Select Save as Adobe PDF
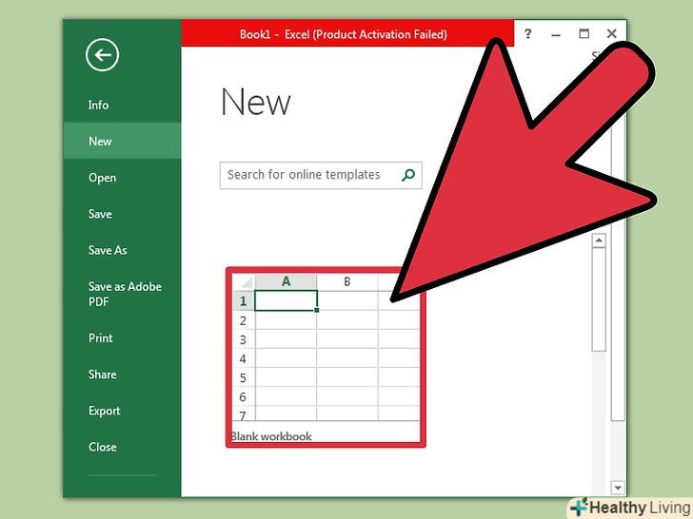This screenshot has height=519, width=693. point(125,294)
